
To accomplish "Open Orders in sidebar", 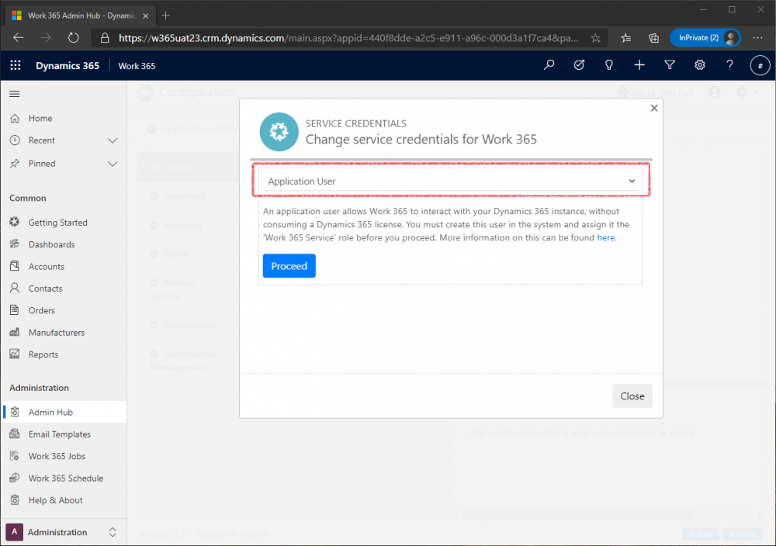I will pos(64,310).
